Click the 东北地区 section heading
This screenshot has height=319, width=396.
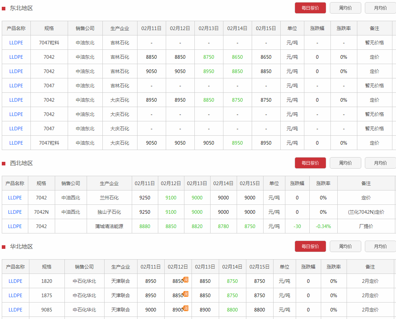pyautogui.click(x=21, y=8)
